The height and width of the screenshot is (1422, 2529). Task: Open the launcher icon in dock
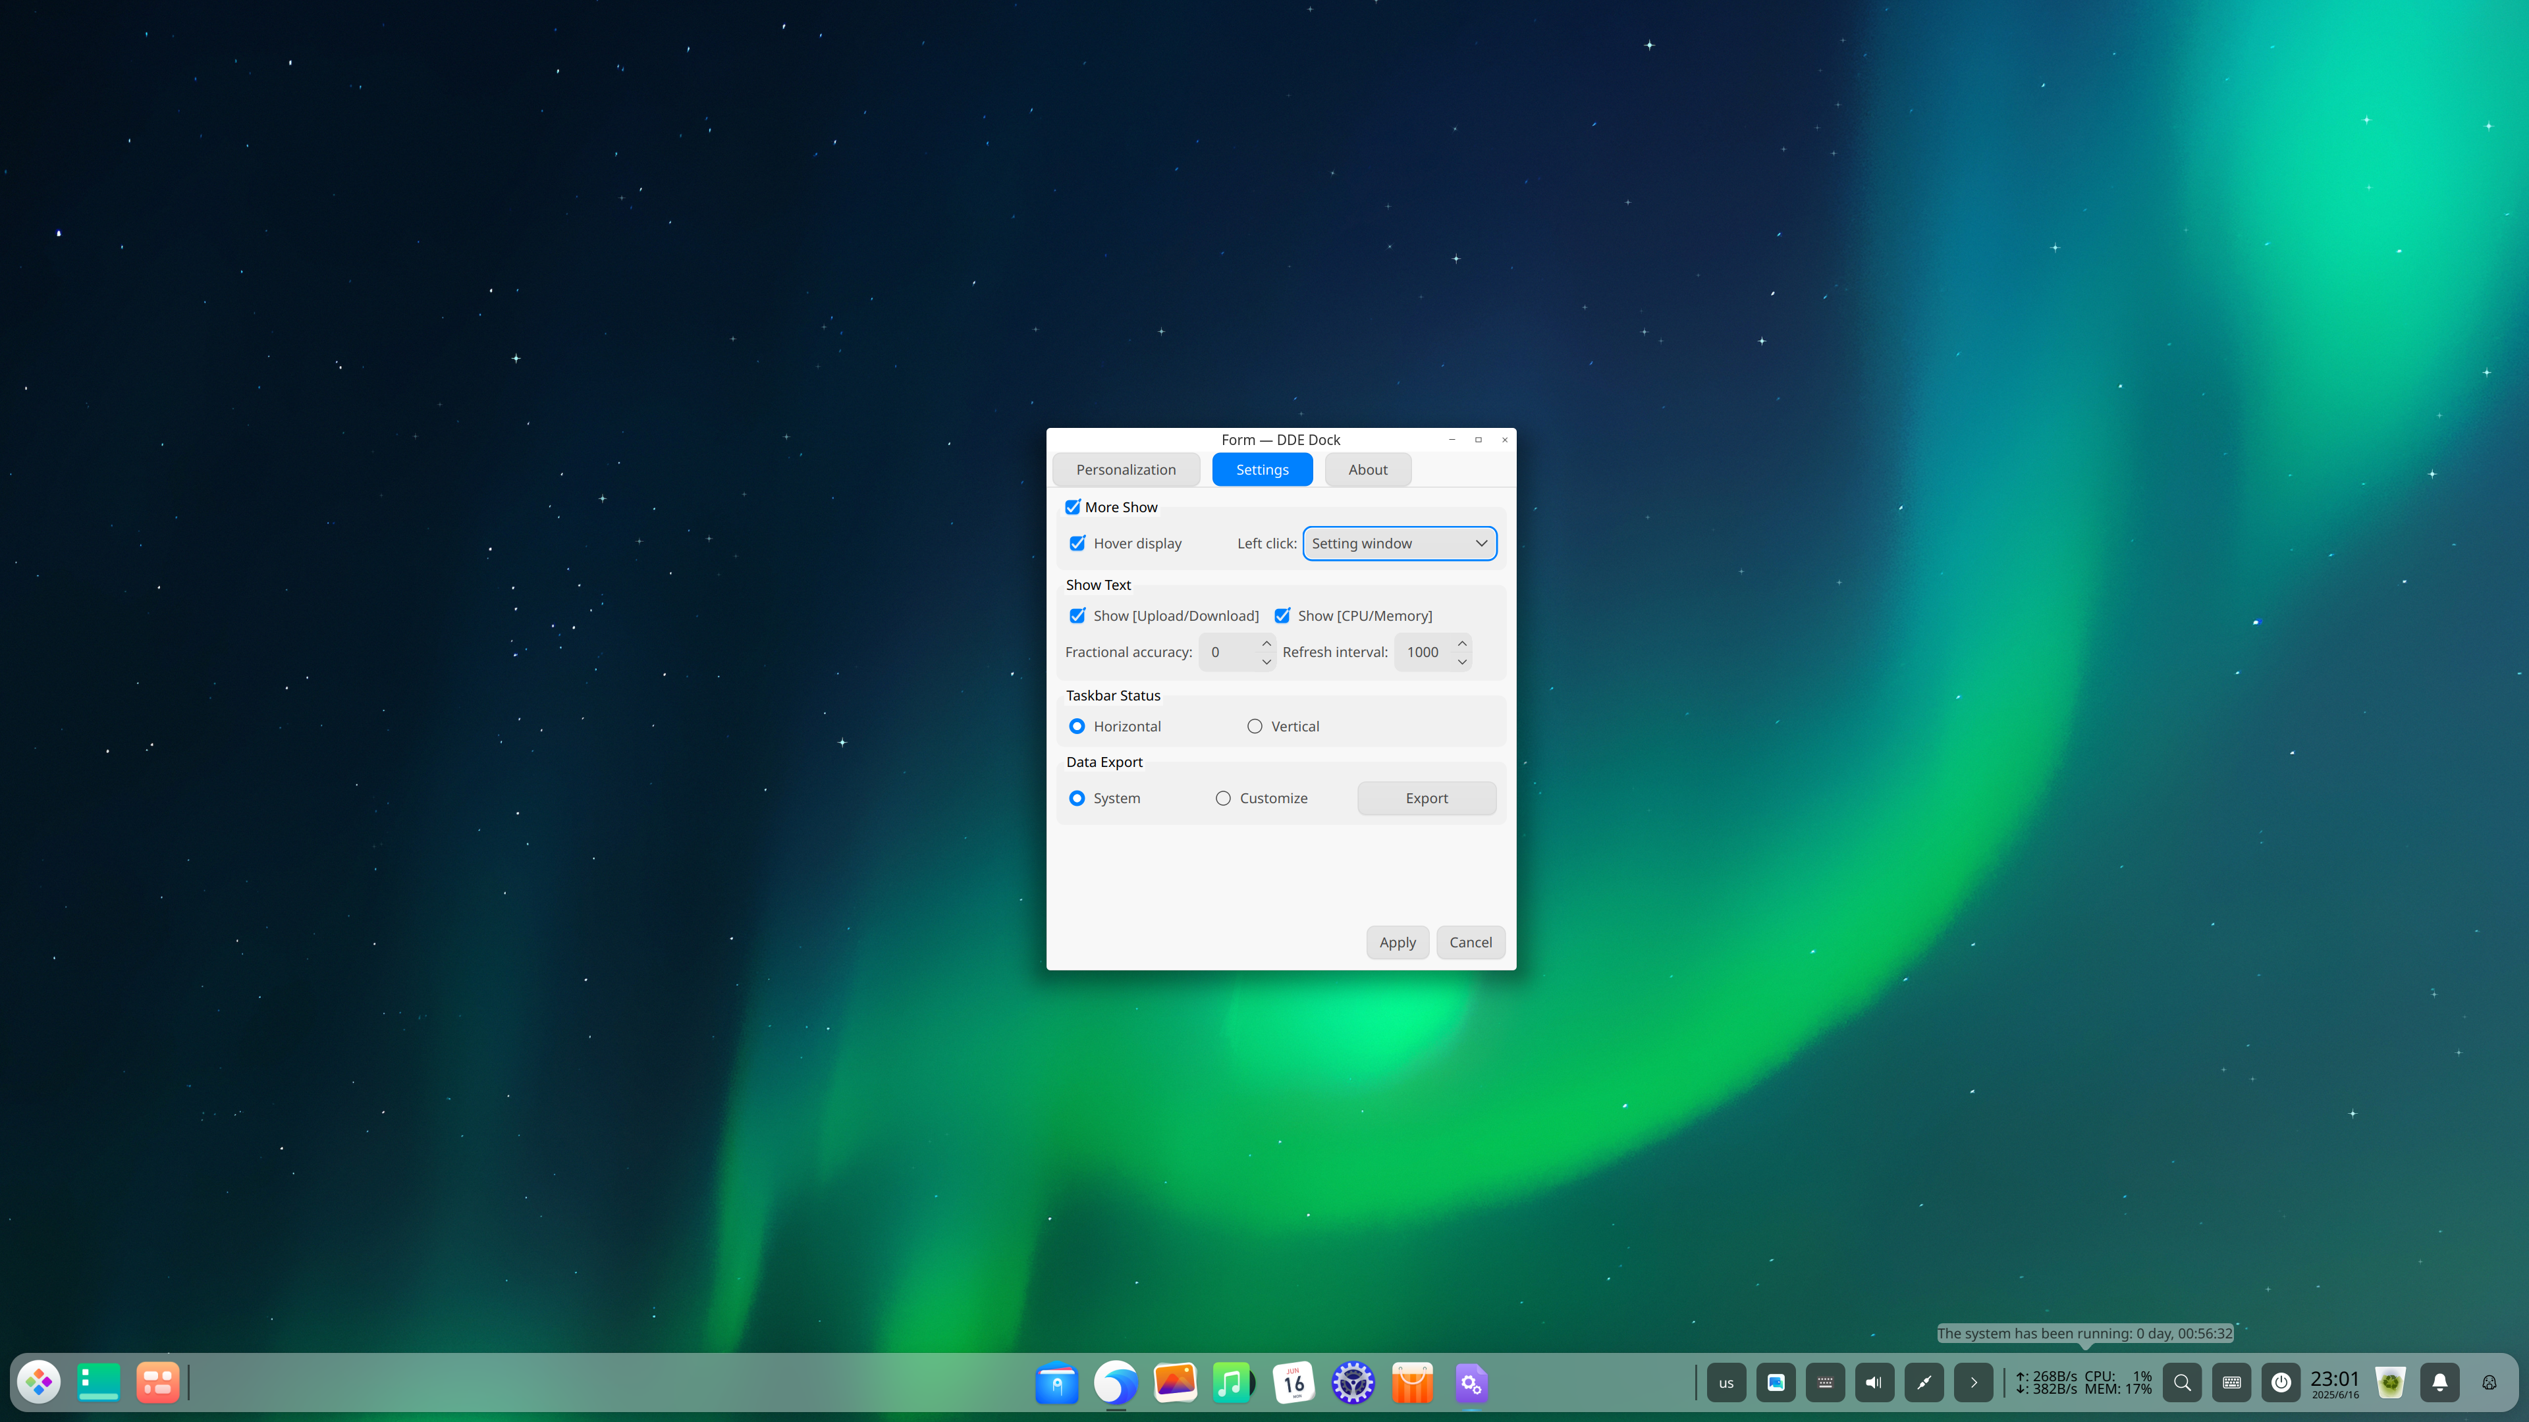(40, 1382)
